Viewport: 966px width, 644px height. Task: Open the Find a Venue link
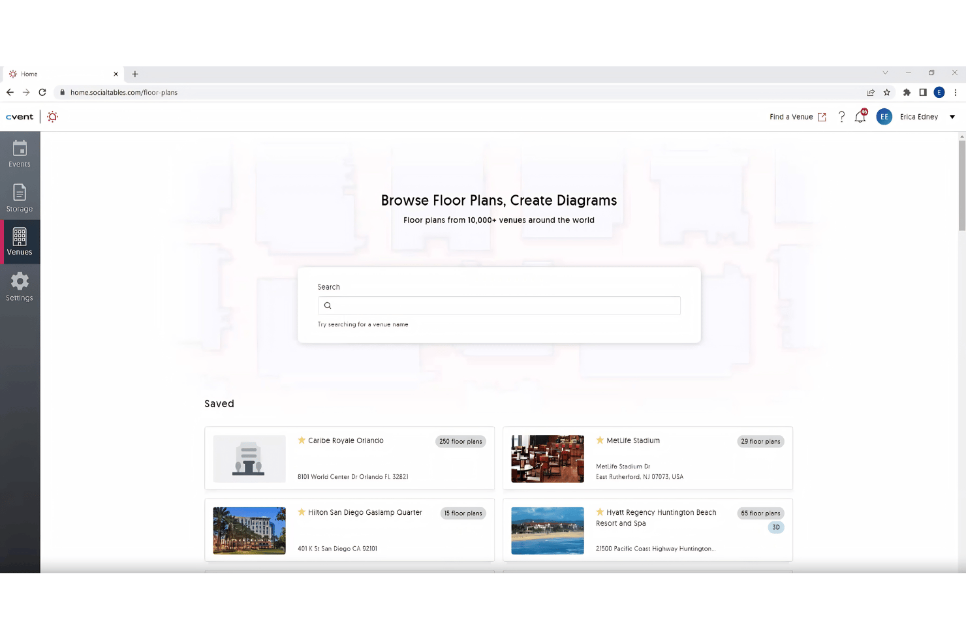tap(798, 117)
